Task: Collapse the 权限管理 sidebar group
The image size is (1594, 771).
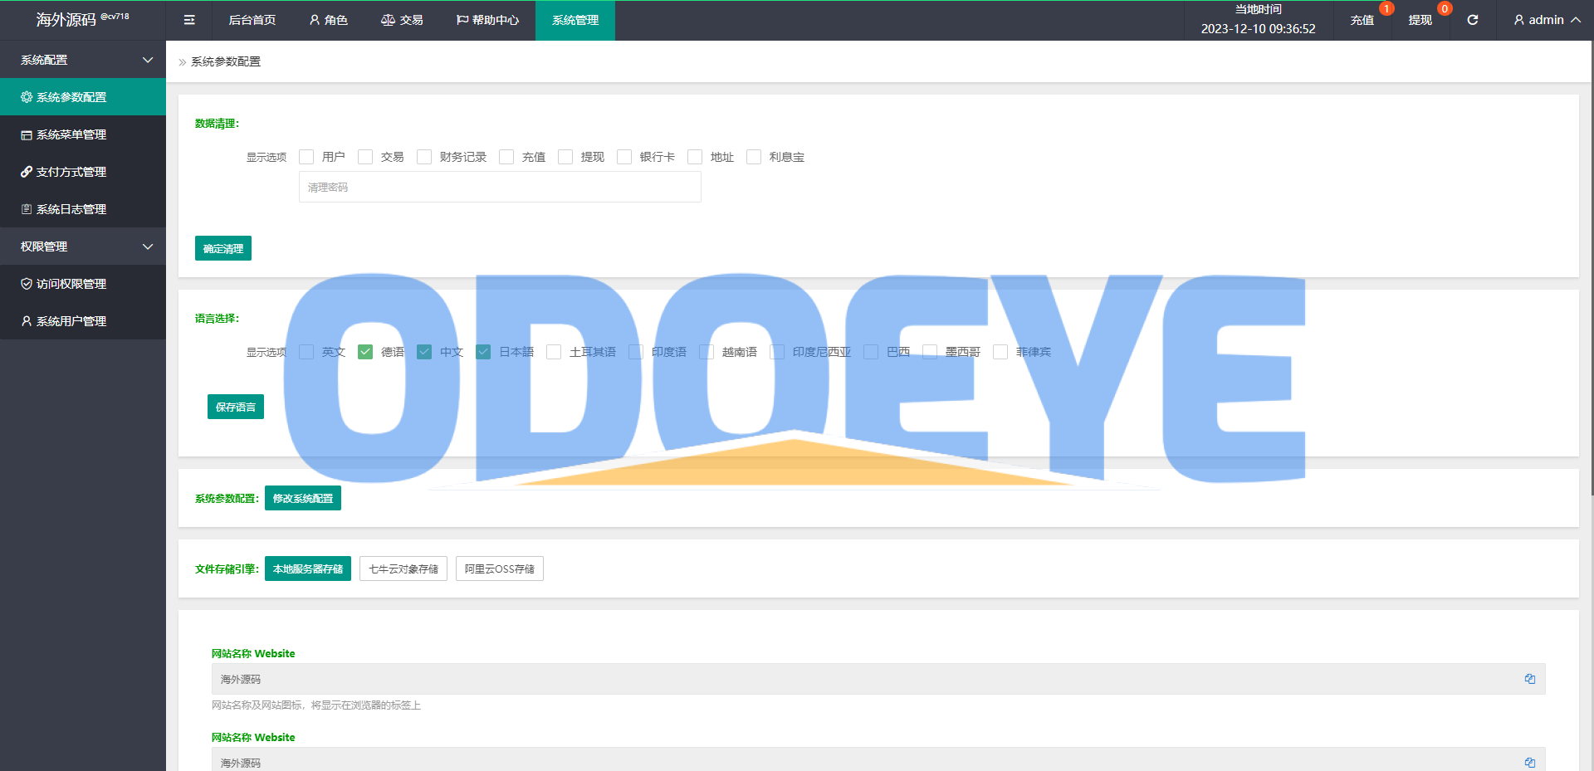Action: [x=83, y=246]
